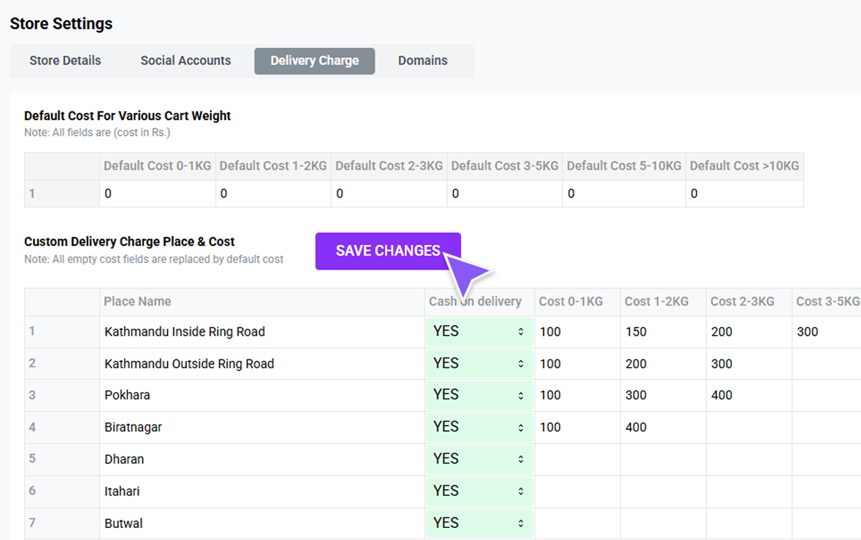The width and height of the screenshot is (861, 540).
Task: Open the Itahari Cash on delivery dropdown
Action: (x=479, y=491)
